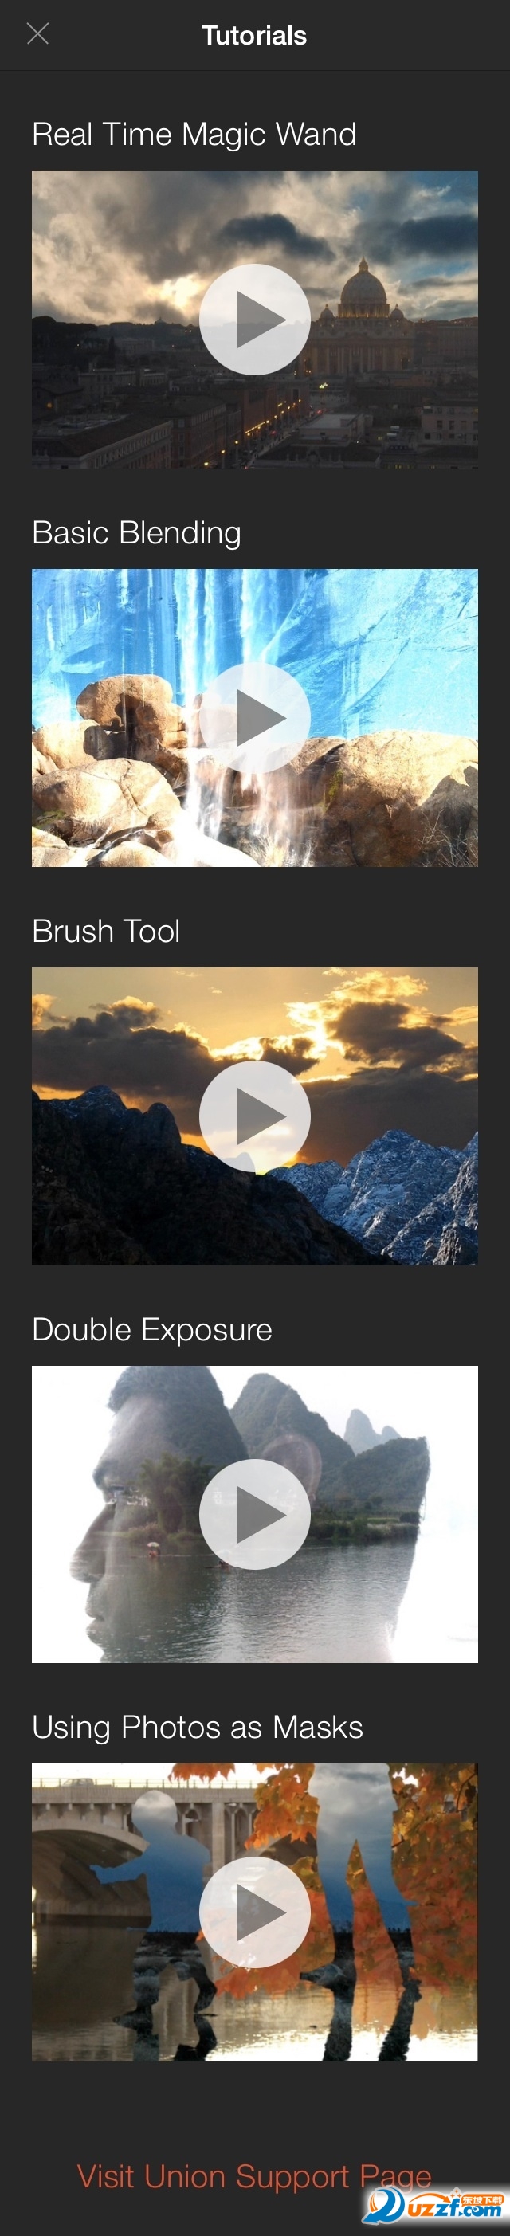Select the Real Time Magic Wand heading
Image resolution: width=510 pixels, height=2236 pixels.
(x=194, y=135)
